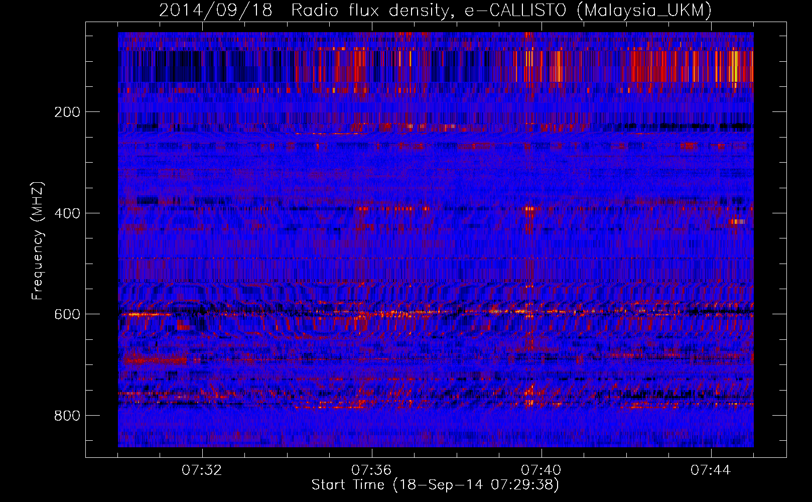812x502 pixels.
Task: Click the 600 frequency tick label
Action: click(x=67, y=314)
